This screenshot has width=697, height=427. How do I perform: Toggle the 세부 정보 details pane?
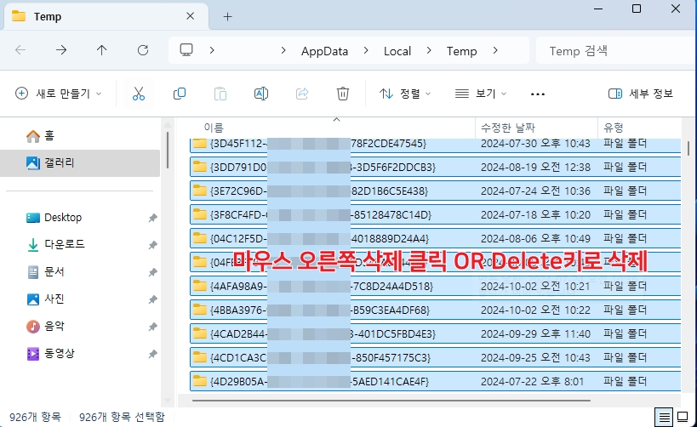click(640, 94)
